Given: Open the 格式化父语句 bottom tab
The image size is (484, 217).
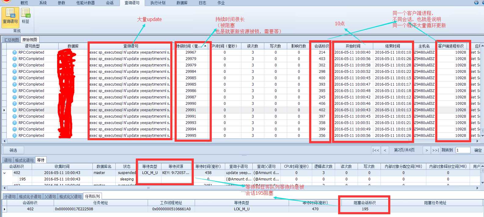Looking at the screenshot, I should (x=70, y=197).
